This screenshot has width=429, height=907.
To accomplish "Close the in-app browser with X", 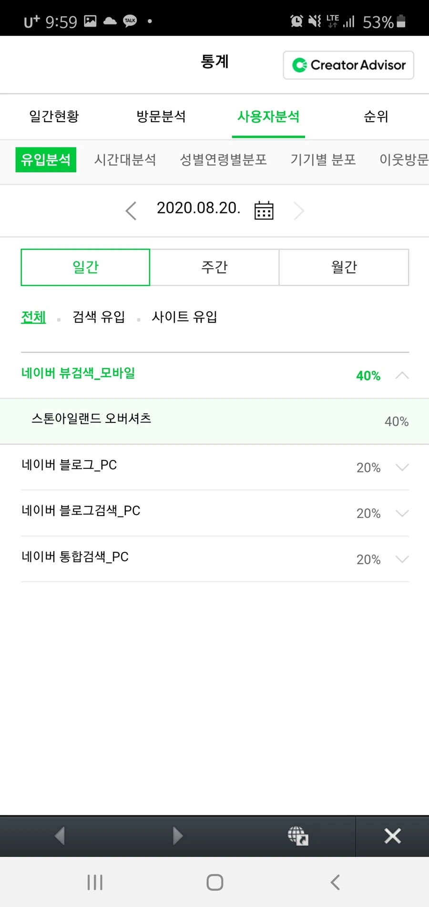I will click(x=392, y=836).
